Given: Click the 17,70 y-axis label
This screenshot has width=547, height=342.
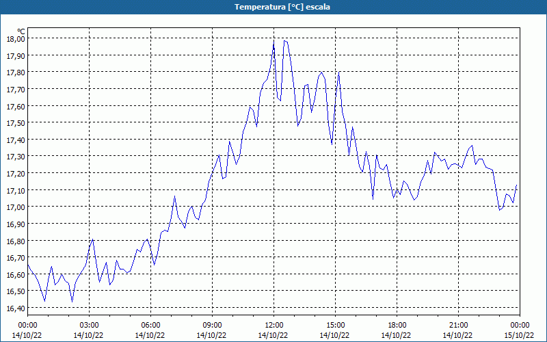Looking at the screenshot, I should click(16, 90).
